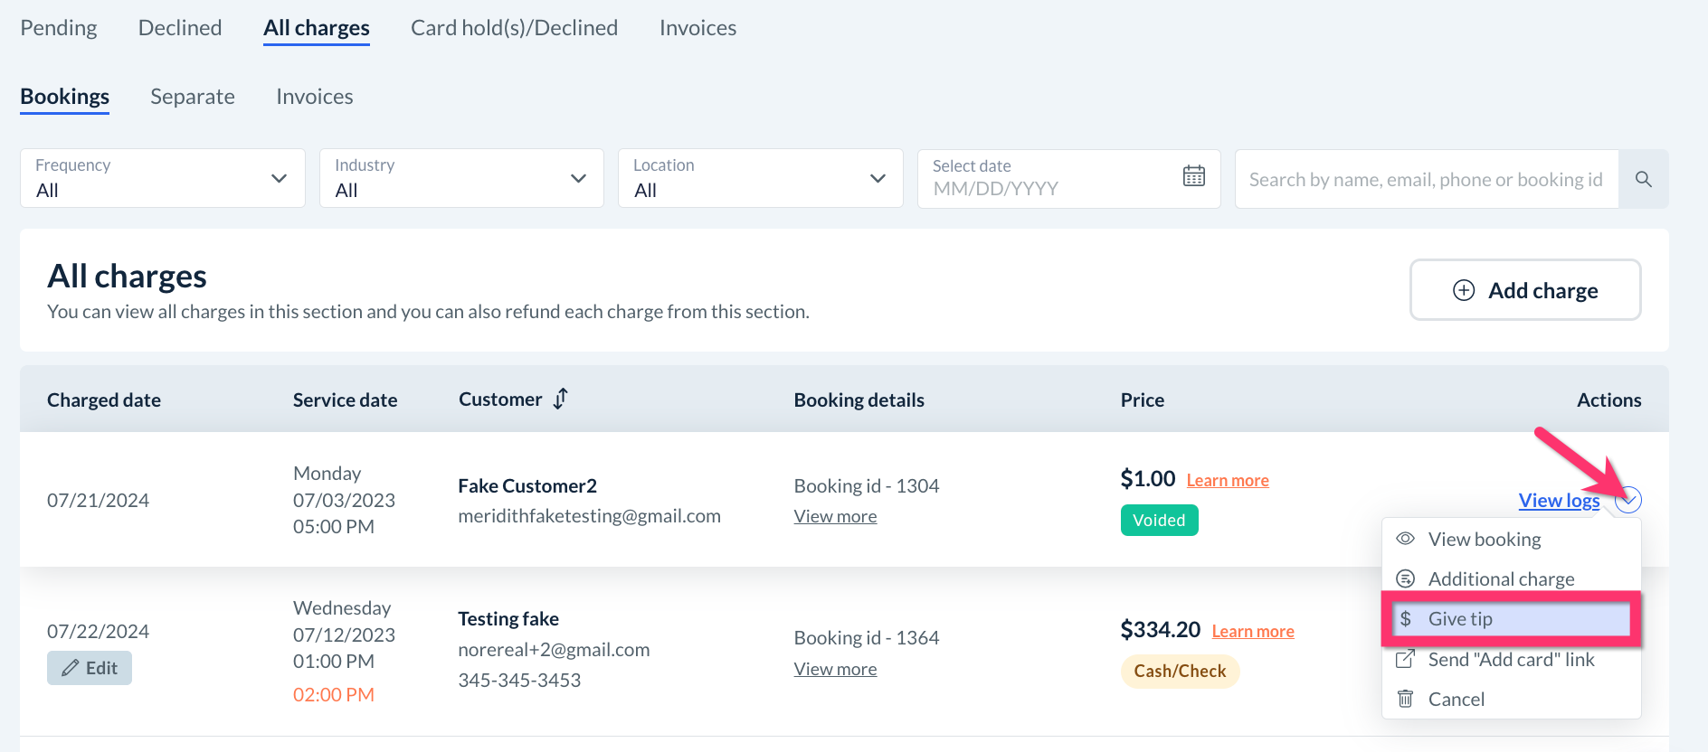Switch to the Pending tab

coord(59,28)
